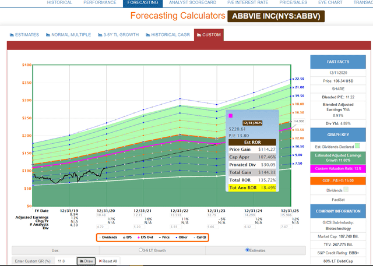Image resolution: width=373 pixels, height=266 pixels.
Task: Open the ESTIMATES calculator tab
Action: point(24,35)
